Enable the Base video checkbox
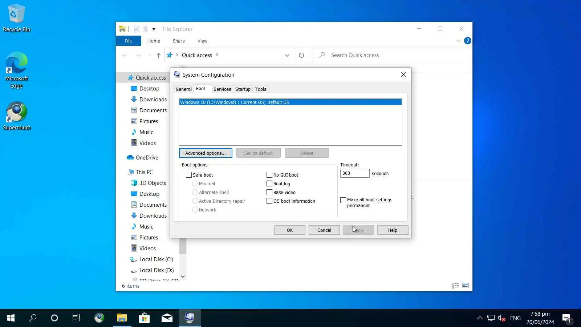Screen dimensions: 581x327 tap(269, 192)
